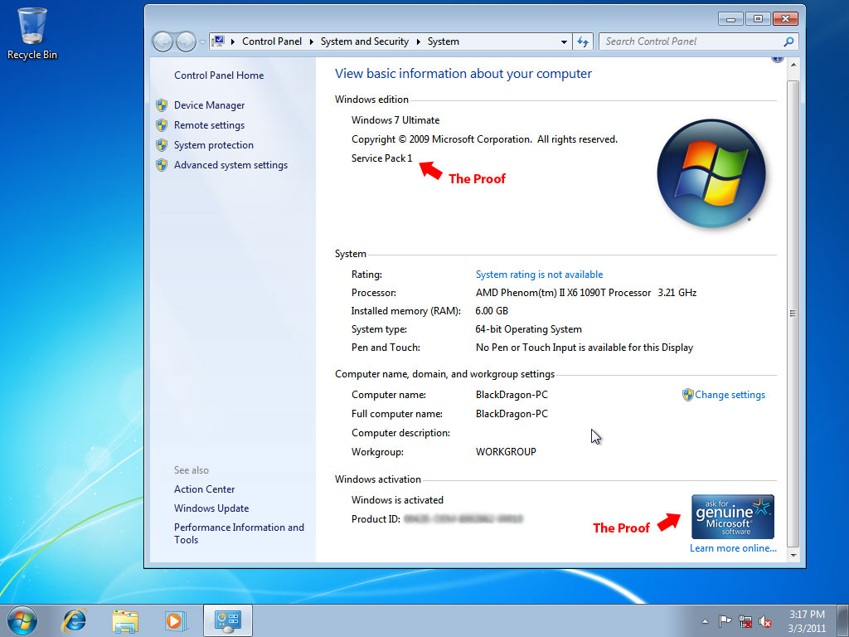
Task: Open Windows Explorer from the taskbar
Action: tap(125, 620)
